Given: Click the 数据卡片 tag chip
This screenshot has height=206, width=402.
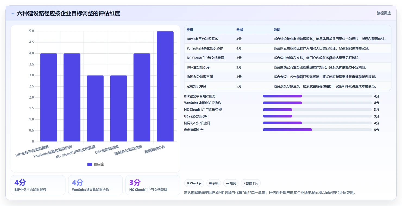Looking at the screenshot, I should coord(251,183).
